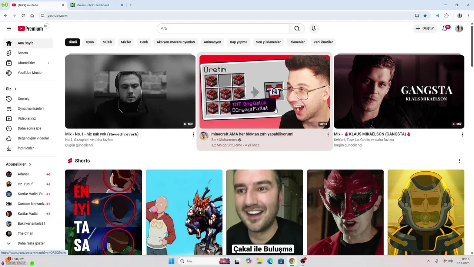The height and width of the screenshot is (267, 474).
Task: Open the Çakal ile Buluşma short
Action: pos(265,212)
